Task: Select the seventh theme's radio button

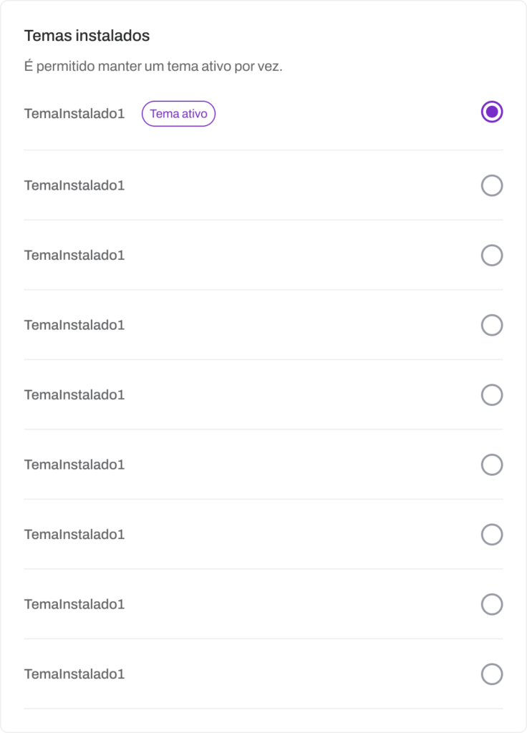Action: point(492,535)
